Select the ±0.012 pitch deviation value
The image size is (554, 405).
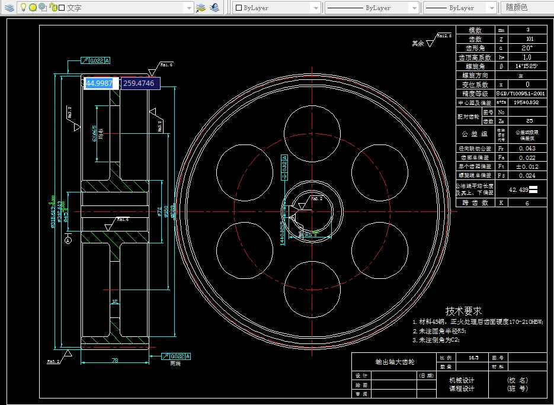[527, 166]
